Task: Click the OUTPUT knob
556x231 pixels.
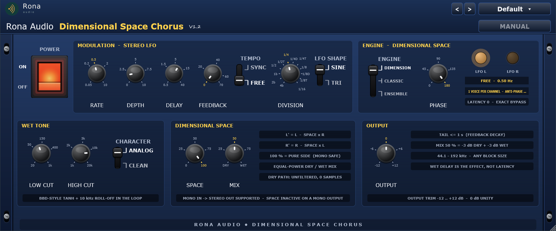Action: pyautogui.click(x=386, y=153)
